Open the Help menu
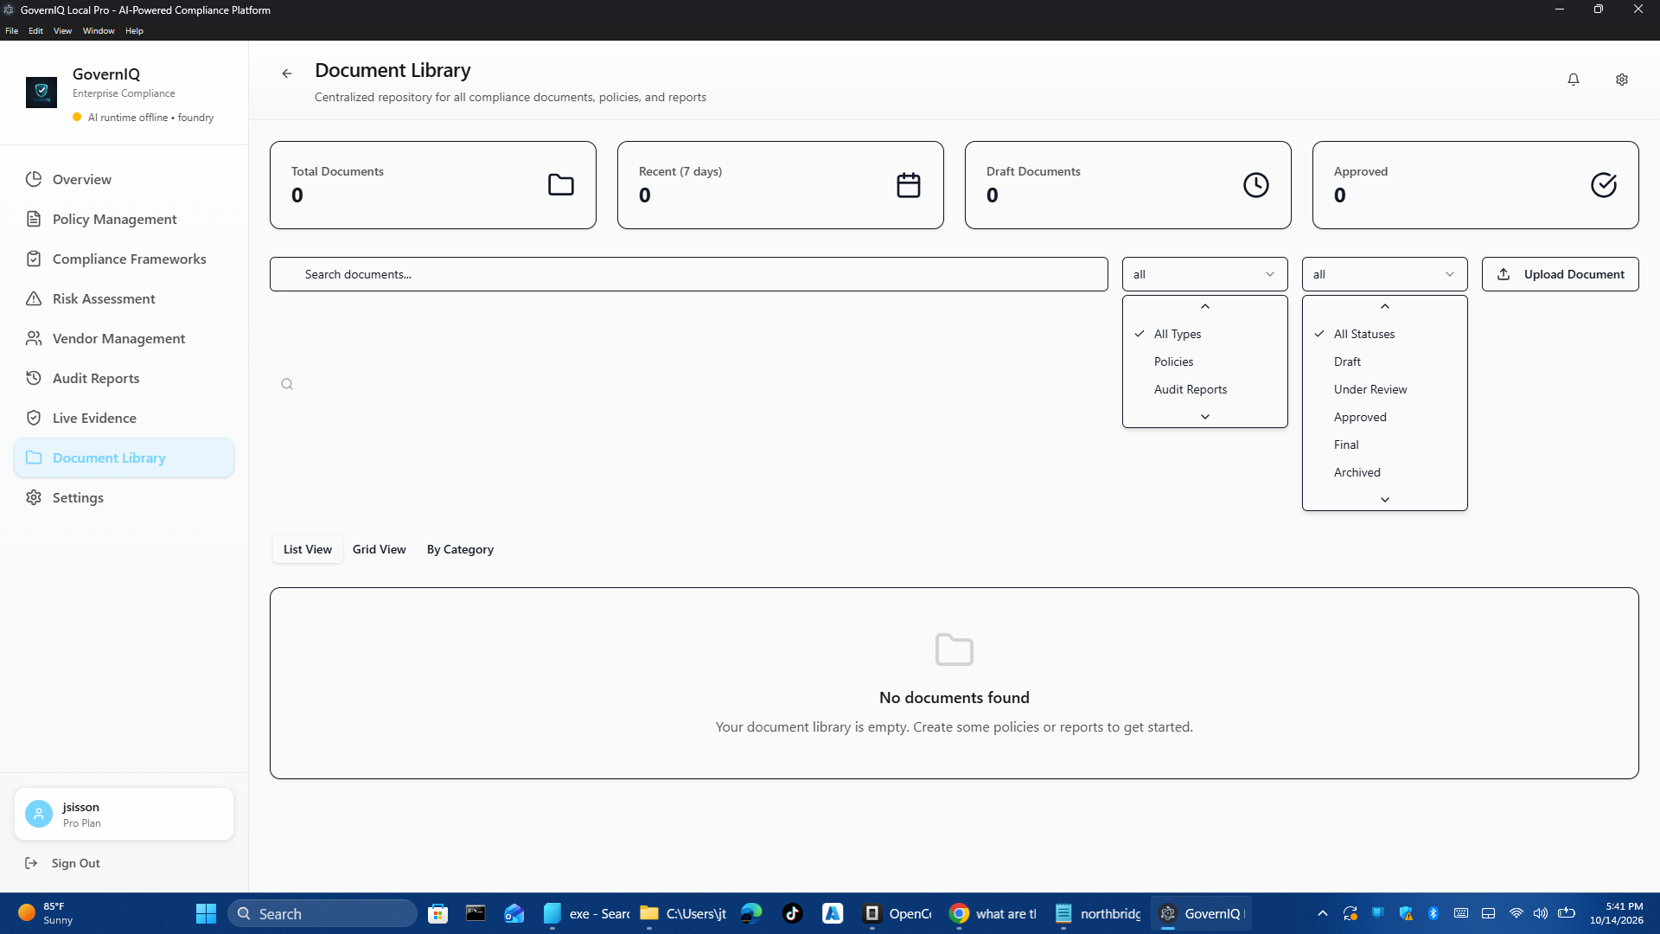The height and width of the screenshot is (934, 1660). (134, 30)
